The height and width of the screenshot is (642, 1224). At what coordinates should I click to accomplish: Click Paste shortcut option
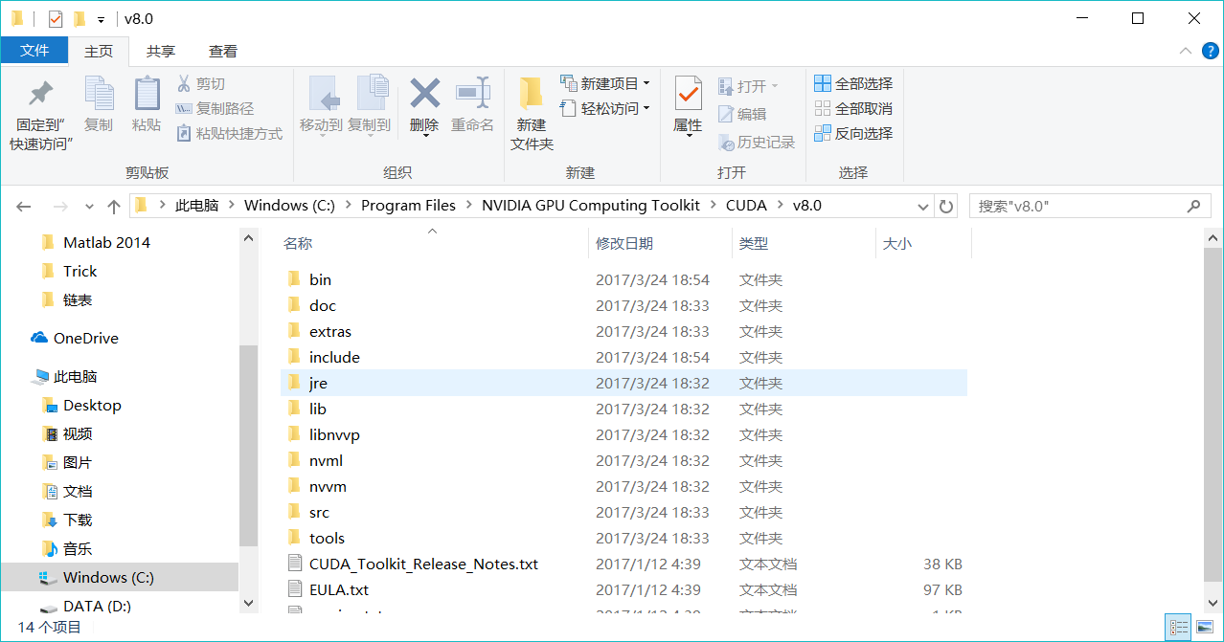coord(230,134)
